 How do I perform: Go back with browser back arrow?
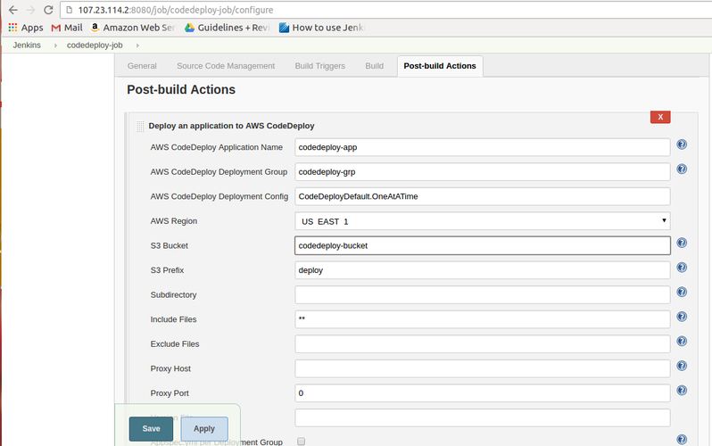pyautogui.click(x=13, y=10)
